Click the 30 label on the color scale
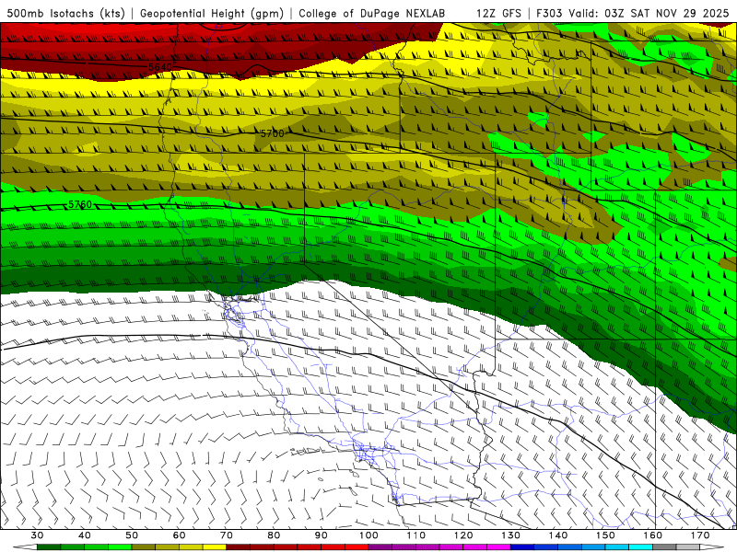The image size is (737, 552). click(37, 535)
